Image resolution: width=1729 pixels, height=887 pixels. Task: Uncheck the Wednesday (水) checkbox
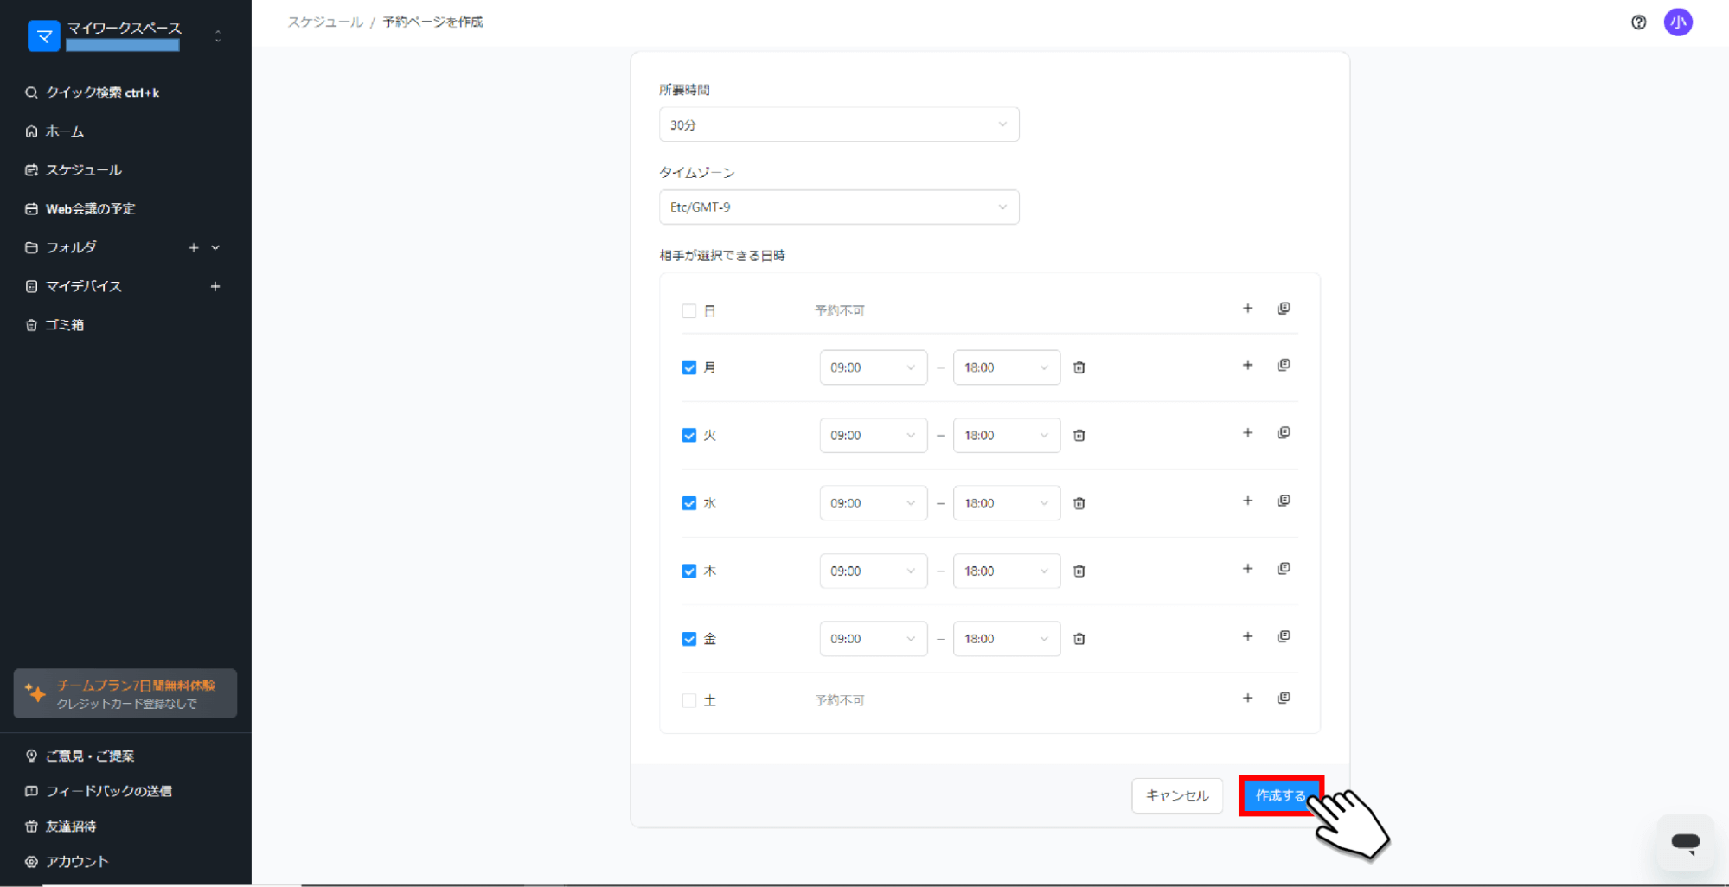click(689, 503)
